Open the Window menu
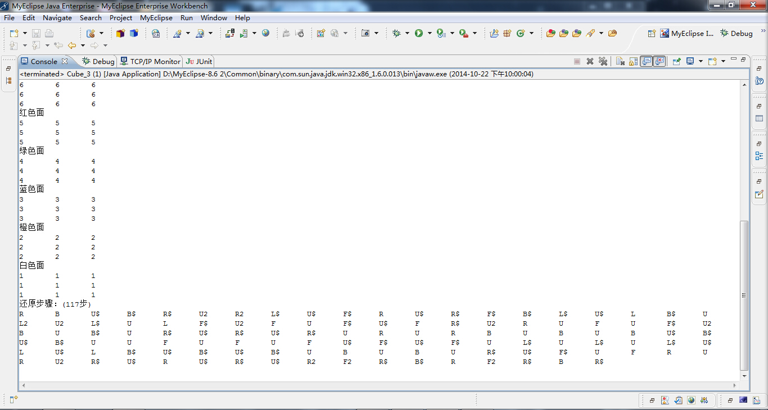This screenshot has width=768, height=410. [214, 17]
